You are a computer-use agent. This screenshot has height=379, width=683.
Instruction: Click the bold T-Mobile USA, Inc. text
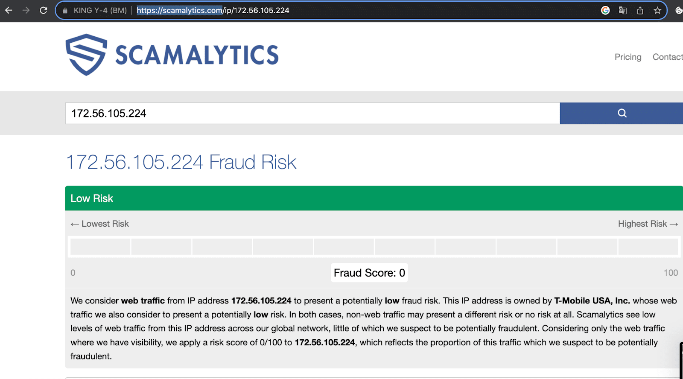(x=592, y=300)
